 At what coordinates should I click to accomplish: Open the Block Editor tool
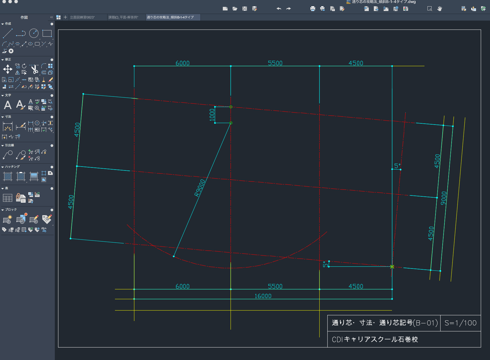34,219
